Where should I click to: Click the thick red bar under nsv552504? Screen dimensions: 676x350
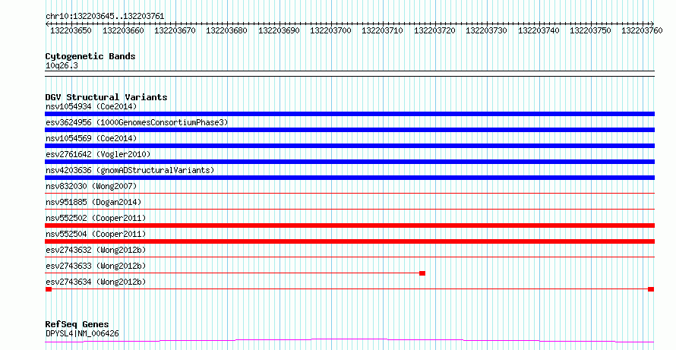point(349,241)
